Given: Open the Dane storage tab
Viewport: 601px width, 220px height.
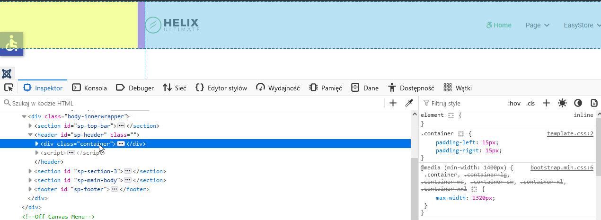Looking at the screenshot, I should [365, 88].
